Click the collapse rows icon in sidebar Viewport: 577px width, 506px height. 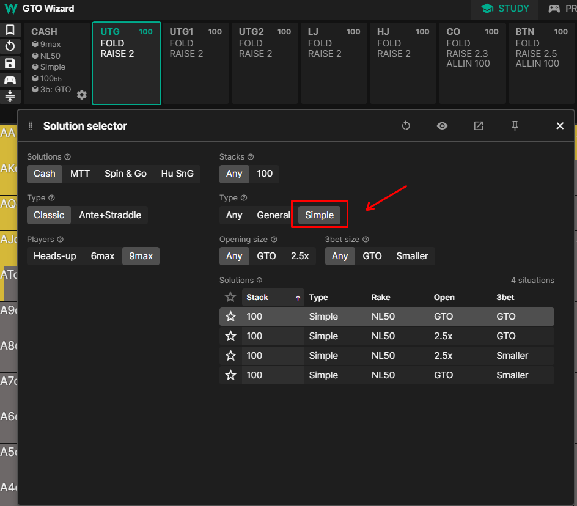click(x=10, y=96)
